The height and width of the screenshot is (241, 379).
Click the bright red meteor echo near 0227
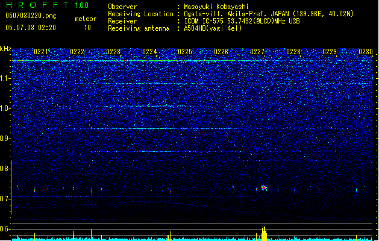[x=264, y=187]
